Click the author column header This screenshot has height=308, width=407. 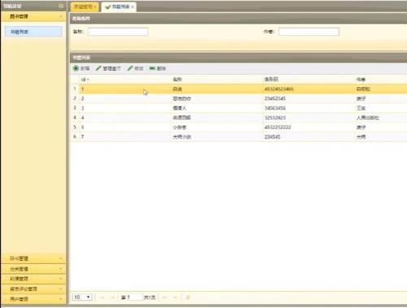pyautogui.click(x=381, y=80)
